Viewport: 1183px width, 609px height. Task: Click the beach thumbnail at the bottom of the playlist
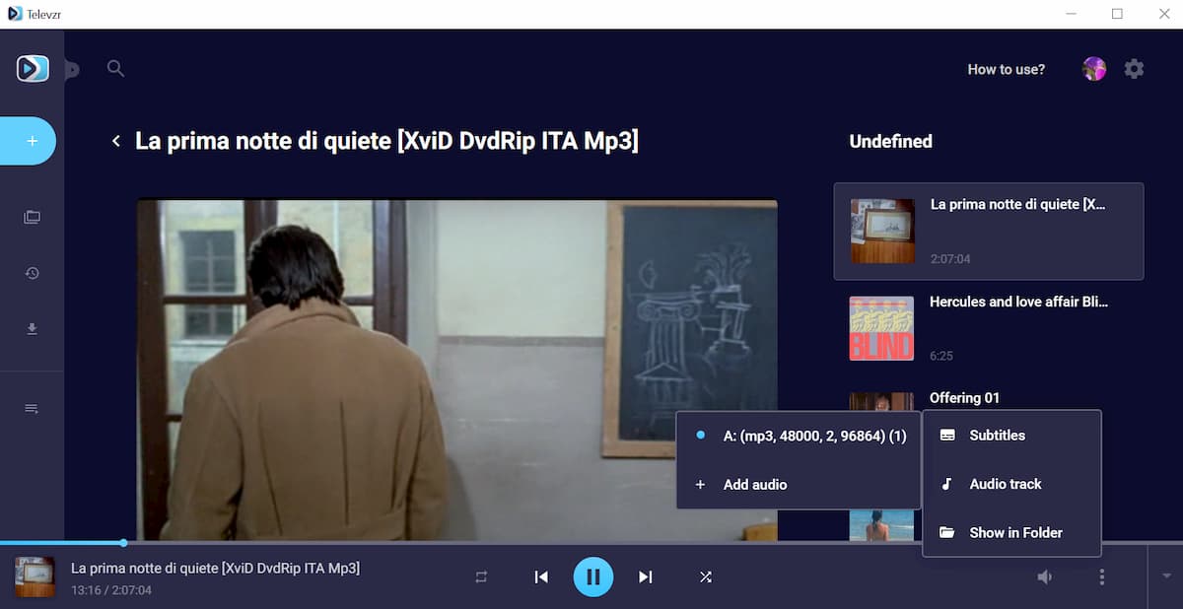(881, 526)
